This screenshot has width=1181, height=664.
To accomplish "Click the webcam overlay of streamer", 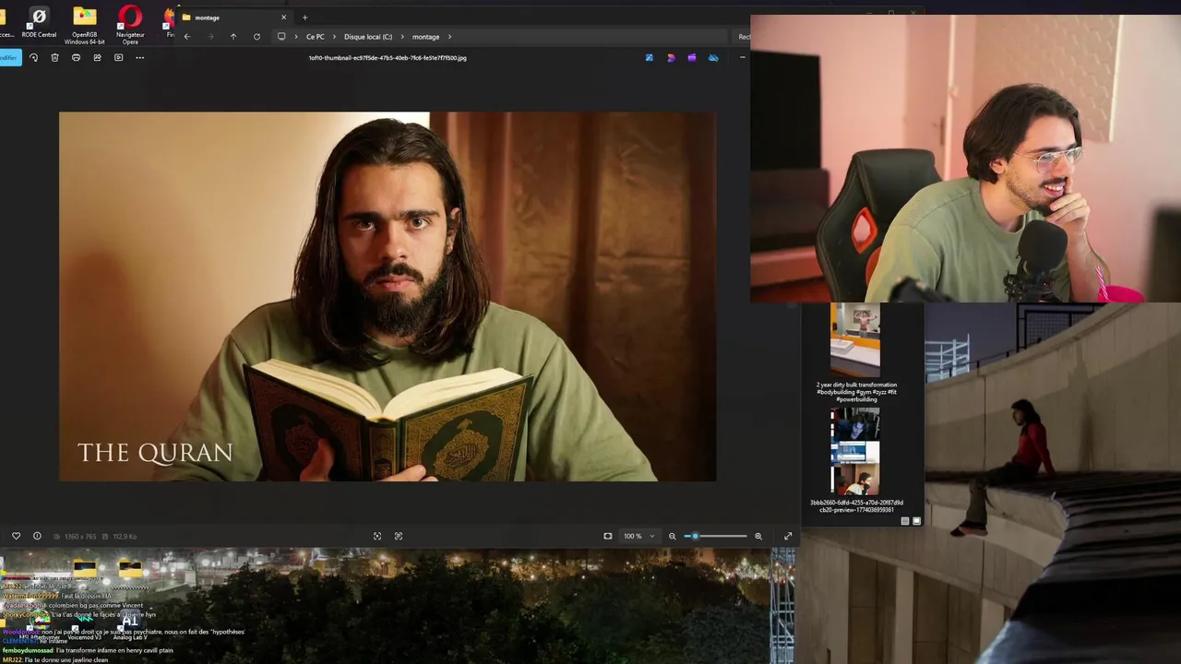I will [x=965, y=159].
